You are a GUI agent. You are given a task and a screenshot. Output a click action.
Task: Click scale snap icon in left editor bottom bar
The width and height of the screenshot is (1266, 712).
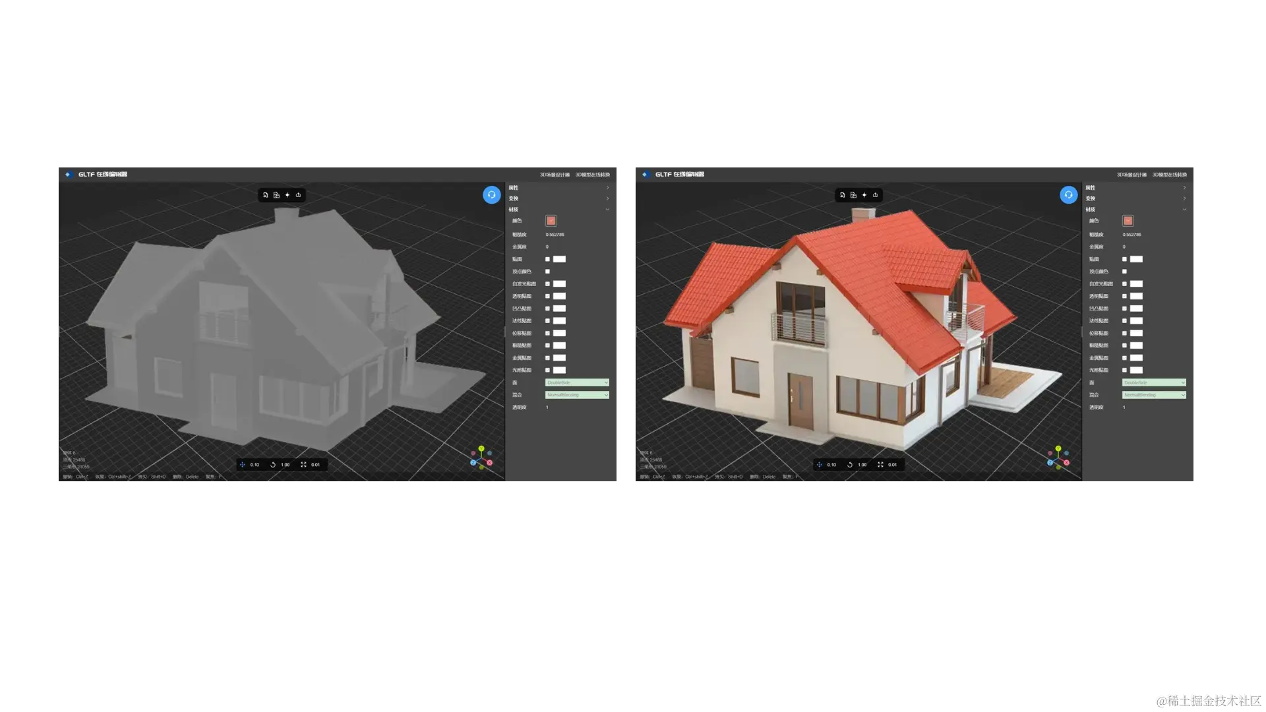click(x=303, y=465)
